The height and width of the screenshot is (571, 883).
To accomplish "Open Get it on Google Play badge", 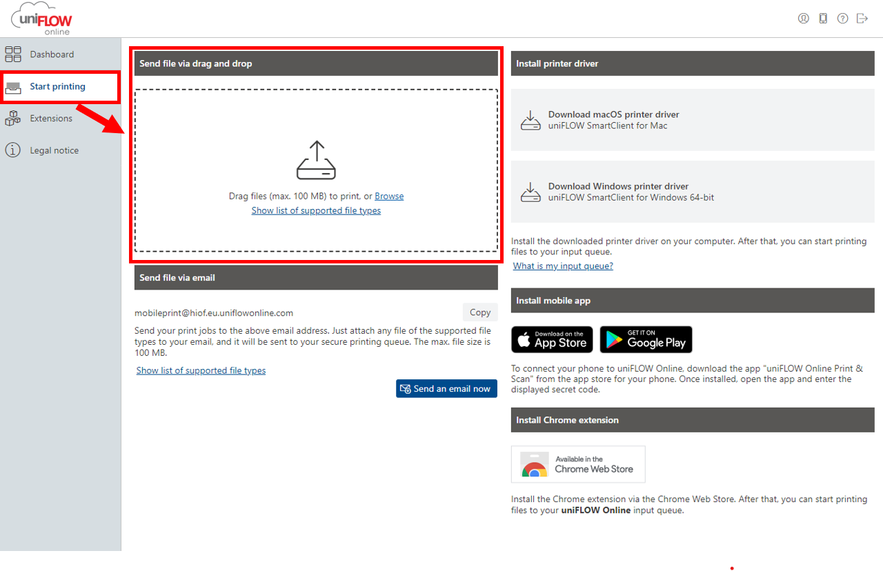I will click(x=646, y=339).
